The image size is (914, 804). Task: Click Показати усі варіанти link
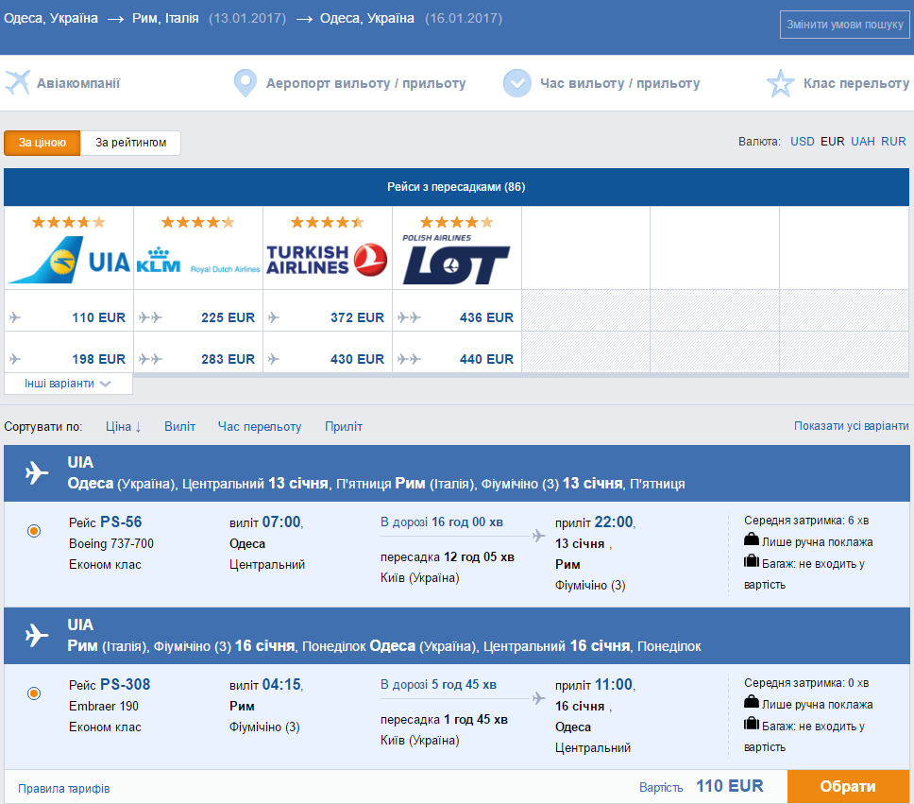[851, 426]
